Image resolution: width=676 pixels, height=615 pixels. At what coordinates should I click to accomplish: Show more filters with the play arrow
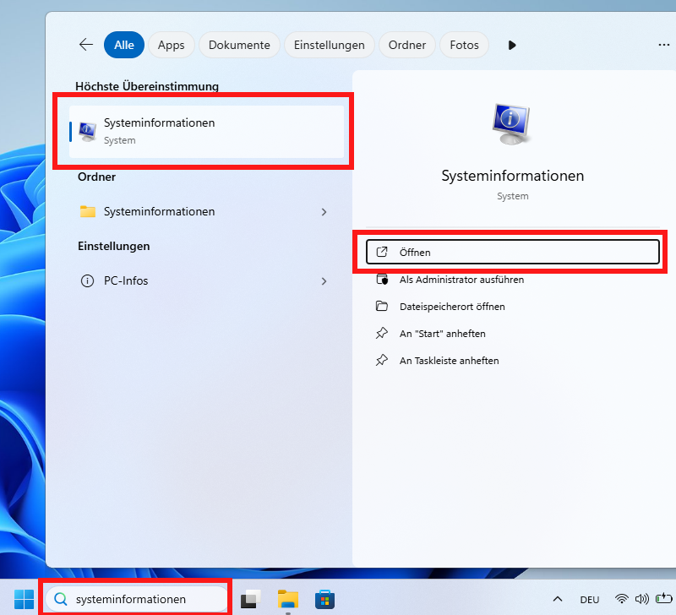(x=512, y=45)
